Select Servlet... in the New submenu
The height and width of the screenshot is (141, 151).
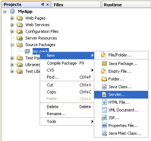pyautogui.click(x=121, y=94)
